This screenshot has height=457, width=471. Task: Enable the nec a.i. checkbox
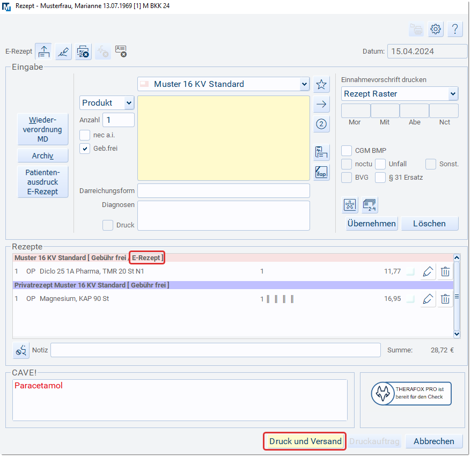[85, 135]
